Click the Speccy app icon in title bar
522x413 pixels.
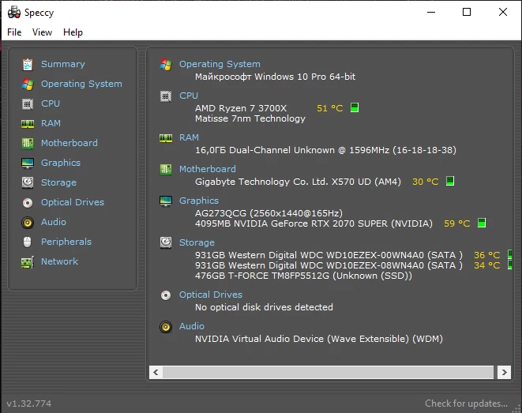14,13
